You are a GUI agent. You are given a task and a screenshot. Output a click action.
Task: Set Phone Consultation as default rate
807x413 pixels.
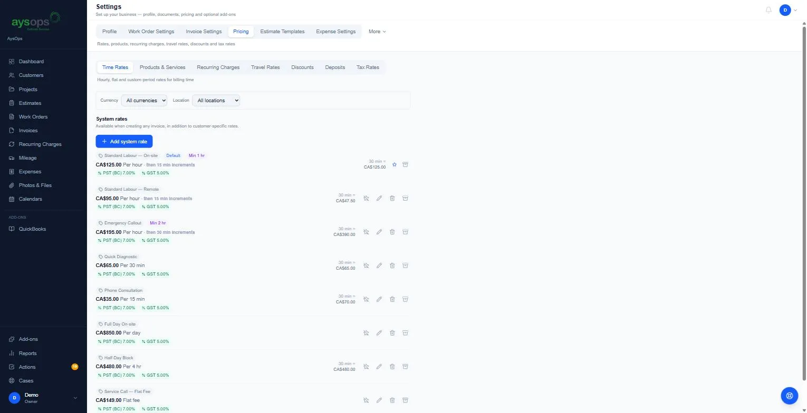coord(366,299)
